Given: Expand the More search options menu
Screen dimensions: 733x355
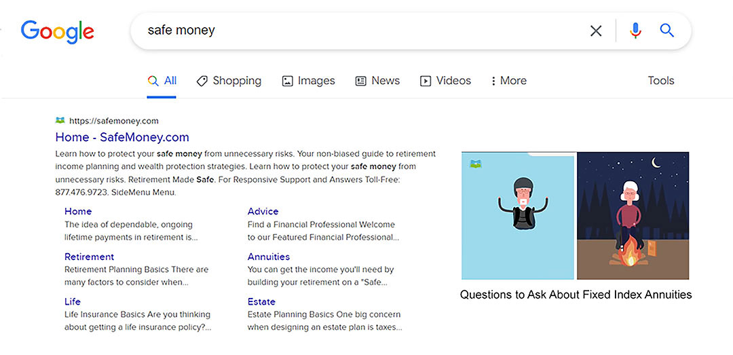Looking at the screenshot, I should pos(508,81).
